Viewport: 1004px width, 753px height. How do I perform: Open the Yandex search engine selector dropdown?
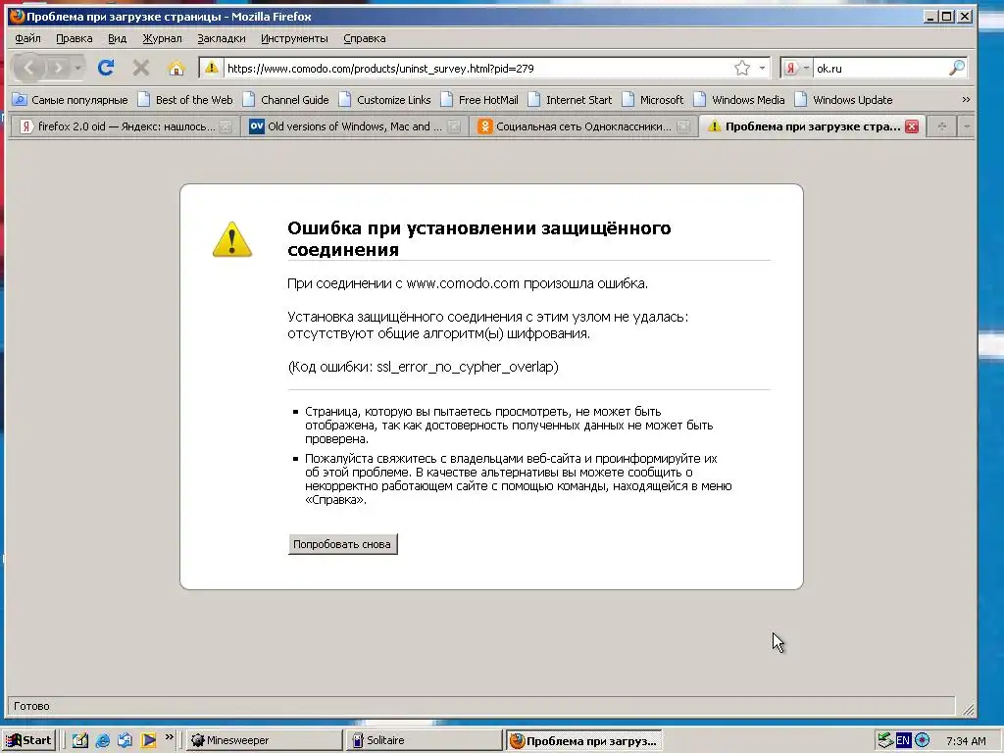[796, 68]
